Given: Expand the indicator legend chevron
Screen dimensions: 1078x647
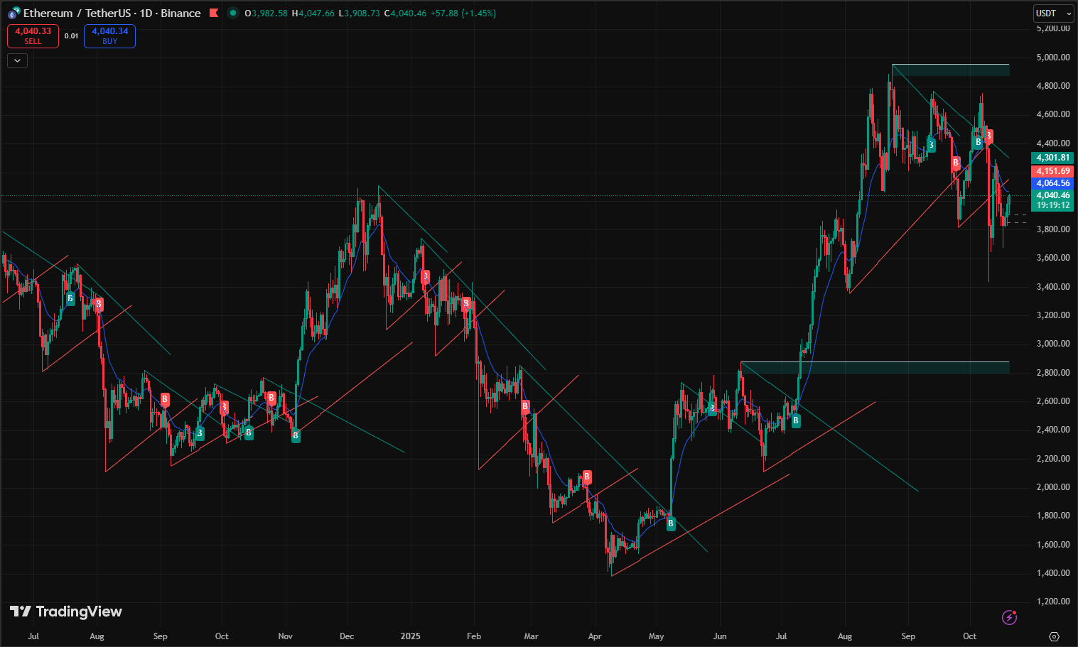Looking at the screenshot, I should (x=17, y=61).
